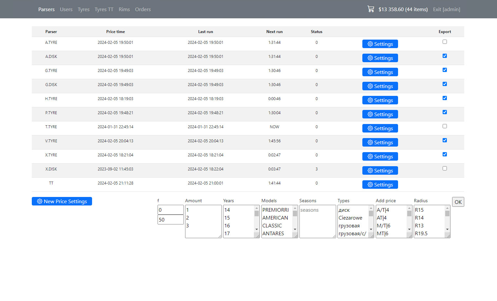Click the f field containing 0
Screen dimensions: 497x301
pos(171,210)
